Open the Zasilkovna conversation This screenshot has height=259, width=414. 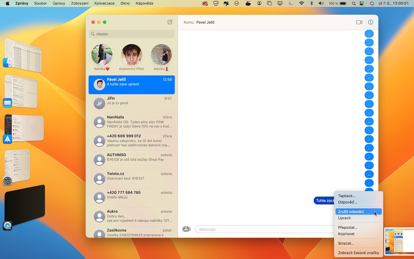click(132, 232)
